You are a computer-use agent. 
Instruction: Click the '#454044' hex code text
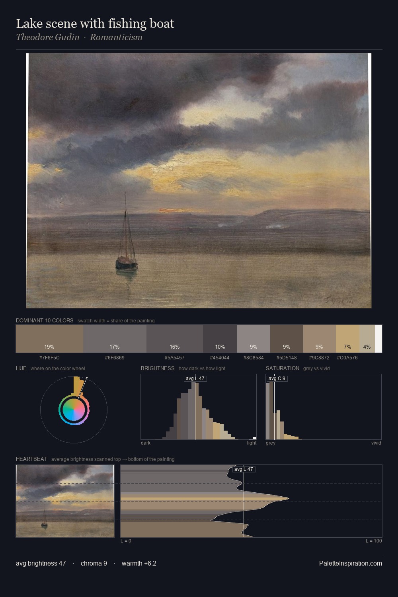(220, 358)
